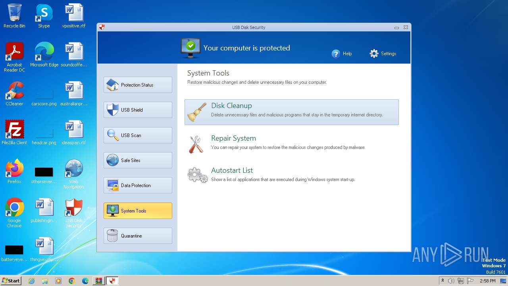Open the Windows Start menu
The width and height of the screenshot is (508, 286).
point(11,280)
